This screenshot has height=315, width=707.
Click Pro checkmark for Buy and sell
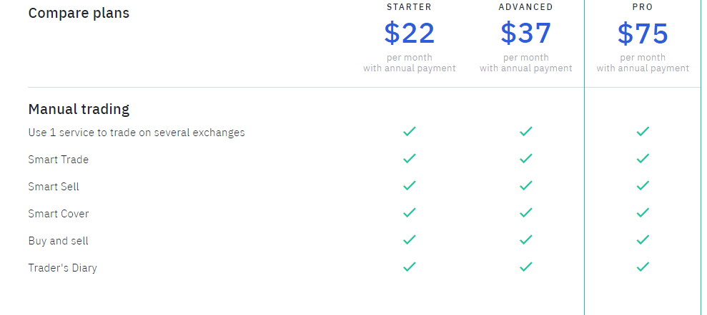[643, 239]
